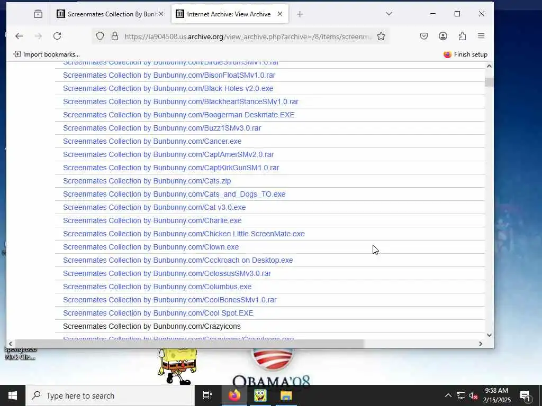Open Cats.zip link
Screen dimensions: 542x406
[x=147, y=181]
